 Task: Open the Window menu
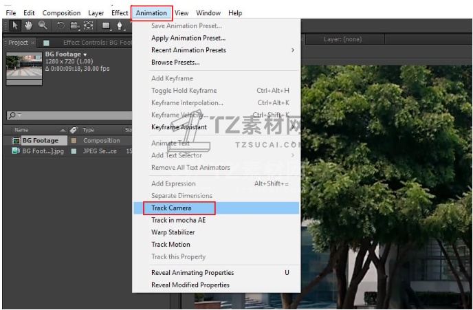(x=208, y=13)
